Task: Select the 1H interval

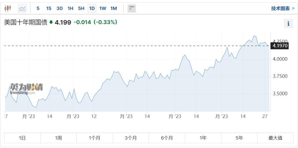Action: pyautogui.click(x=70, y=8)
